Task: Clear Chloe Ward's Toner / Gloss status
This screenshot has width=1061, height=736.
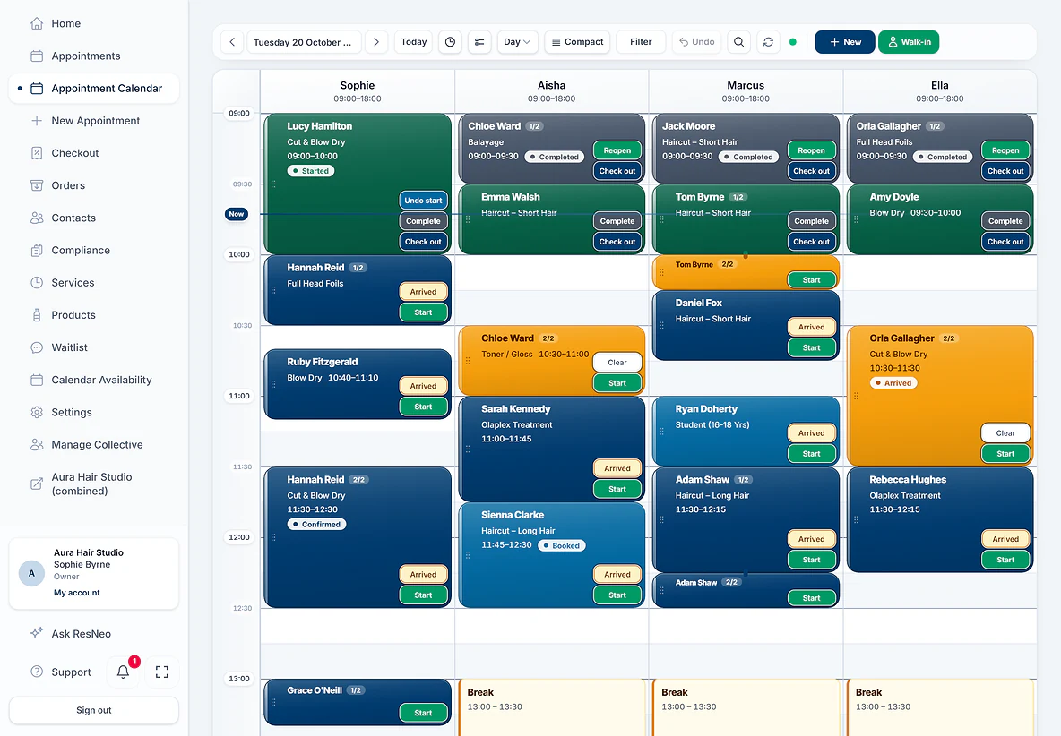Action: click(617, 363)
